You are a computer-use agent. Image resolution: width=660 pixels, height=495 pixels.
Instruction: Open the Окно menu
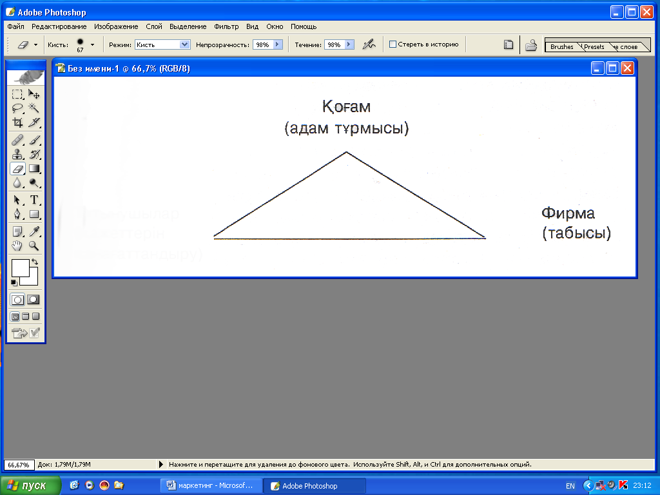click(275, 26)
